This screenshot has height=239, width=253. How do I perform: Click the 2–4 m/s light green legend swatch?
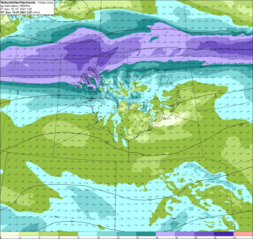pos(29,234)
